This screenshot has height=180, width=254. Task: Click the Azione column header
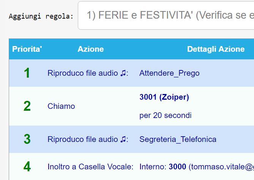pos(90,49)
